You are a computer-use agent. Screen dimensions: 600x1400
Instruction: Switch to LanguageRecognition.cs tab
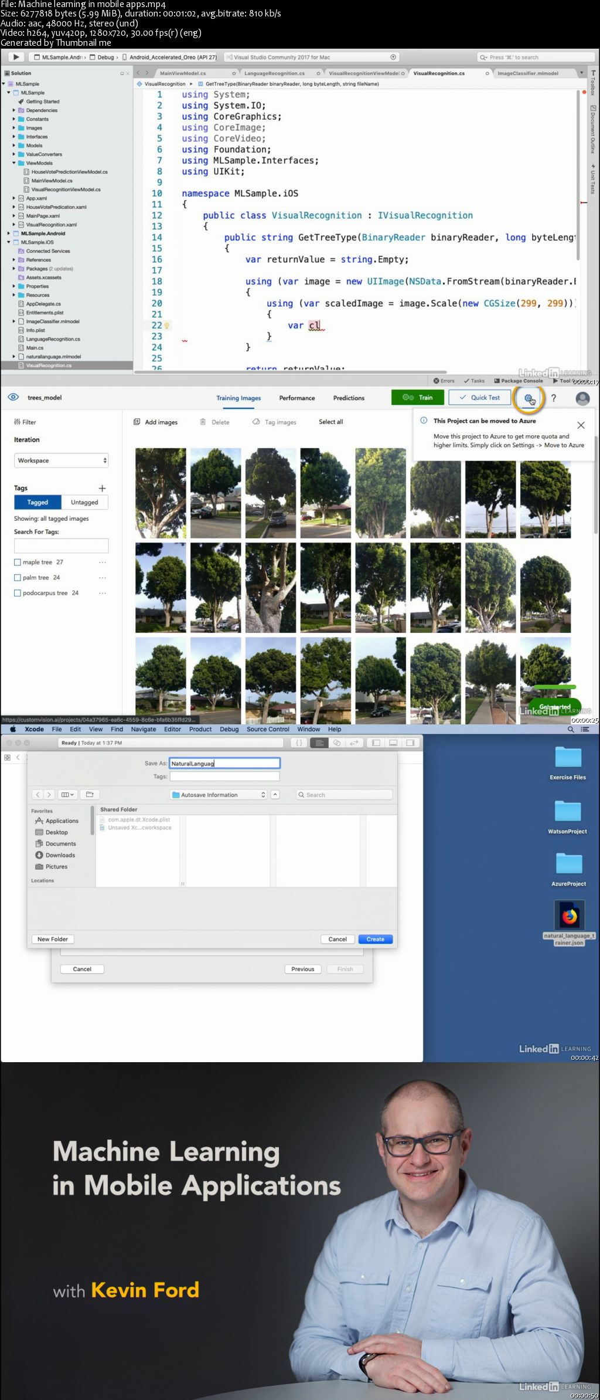[x=274, y=73]
